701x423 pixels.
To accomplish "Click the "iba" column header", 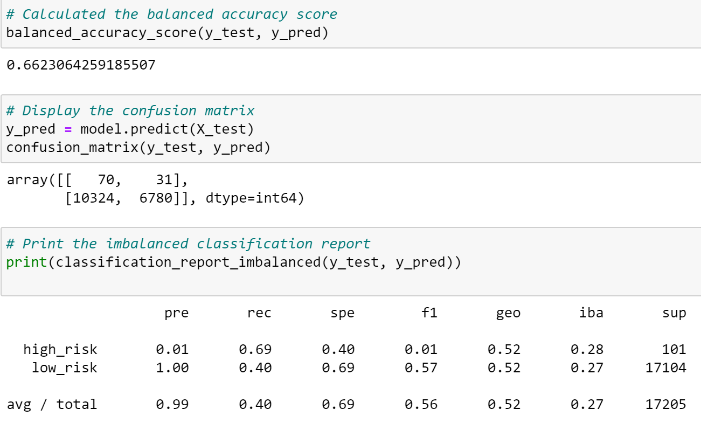I will (x=591, y=313).
